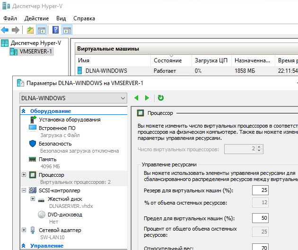This screenshot has height=250, width=298.
Task: Open the Вид menu
Action: pyautogui.click(x=61, y=18)
